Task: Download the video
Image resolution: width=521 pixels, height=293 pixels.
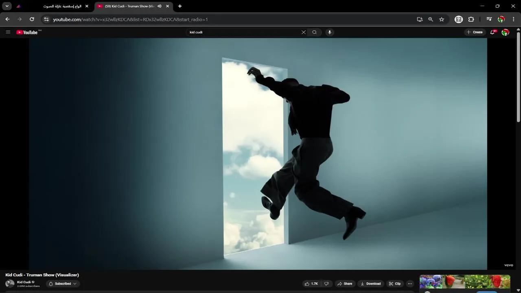Action: tap(370, 284)
